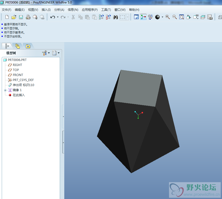This screenshot has height=199, width=222.
Task: Click the cut-off wireframe display icon at toolbar end
Action: [220, 17]
